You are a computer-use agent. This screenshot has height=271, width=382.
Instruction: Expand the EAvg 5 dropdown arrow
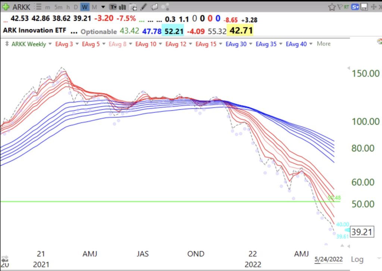[x=104, y=44]
